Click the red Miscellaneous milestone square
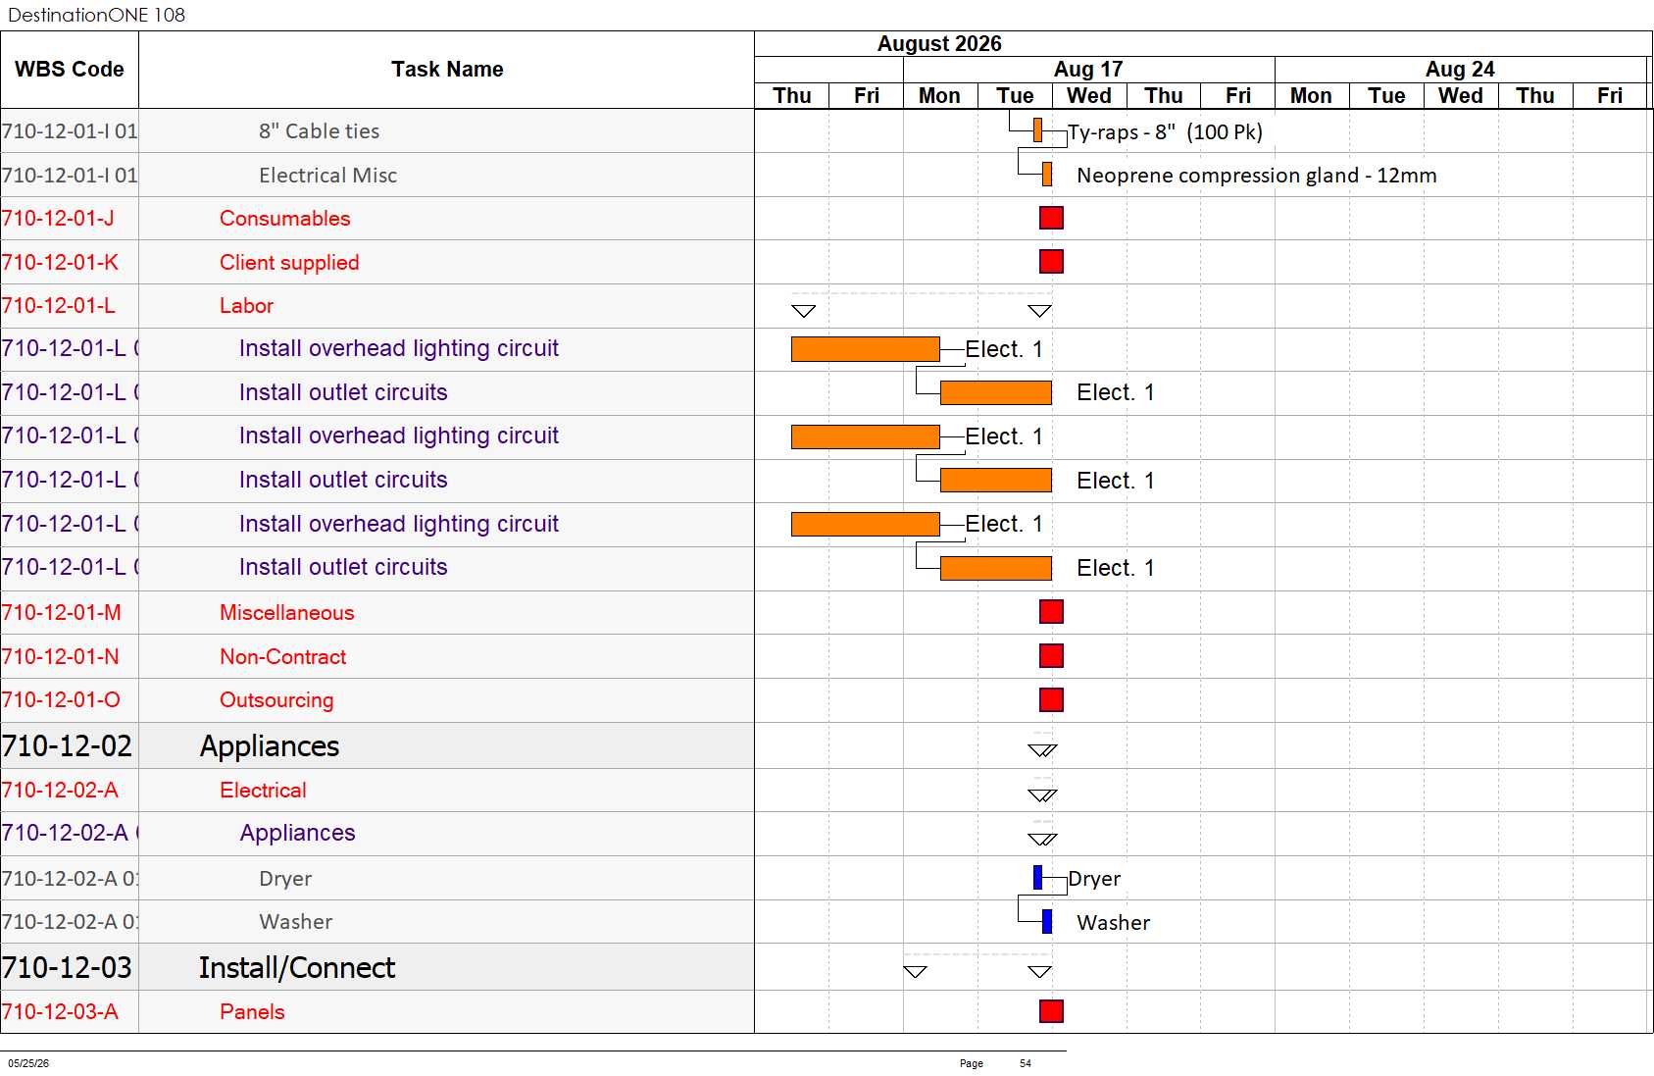Viewport: 1654px width, 1076px height. [1051, 612]
